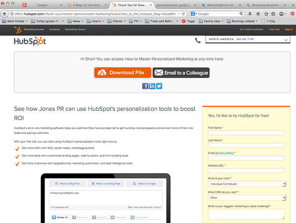296x223 pixels.
Task: Click the search magnifier in the Google box
Action: pyautogui.click(x=241, y=14)
